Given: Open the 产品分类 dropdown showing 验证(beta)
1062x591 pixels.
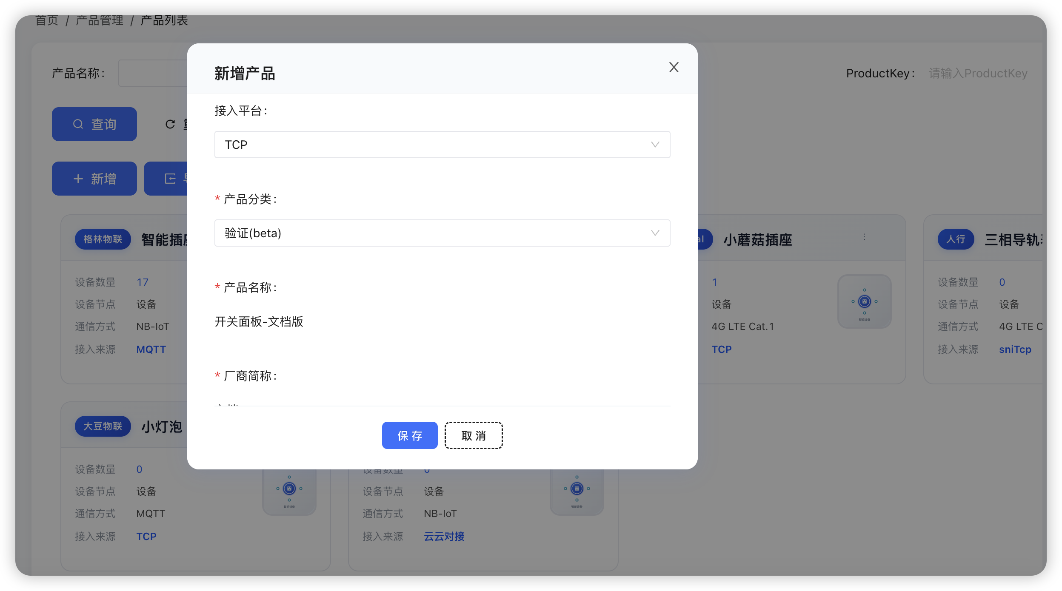Looking at the screenshot, I should coord(442,233).
